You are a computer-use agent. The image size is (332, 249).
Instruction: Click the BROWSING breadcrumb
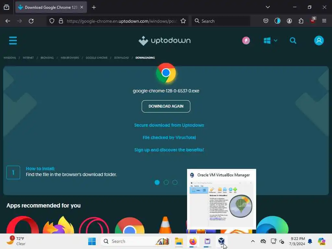(47, 58)
